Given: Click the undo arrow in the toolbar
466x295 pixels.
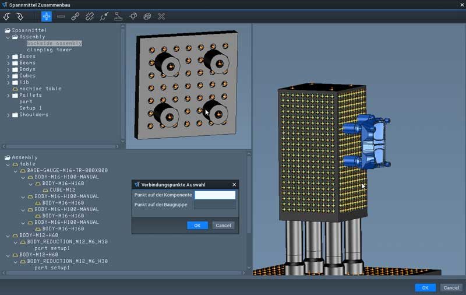Looking at the screenshot, I should tap(8, 16).
